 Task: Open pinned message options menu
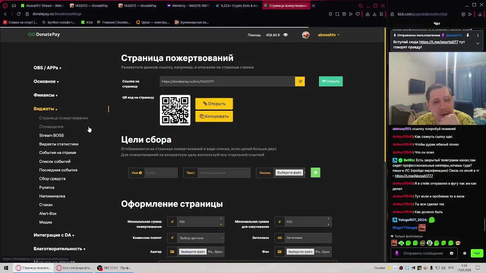[x=478, y=35]
